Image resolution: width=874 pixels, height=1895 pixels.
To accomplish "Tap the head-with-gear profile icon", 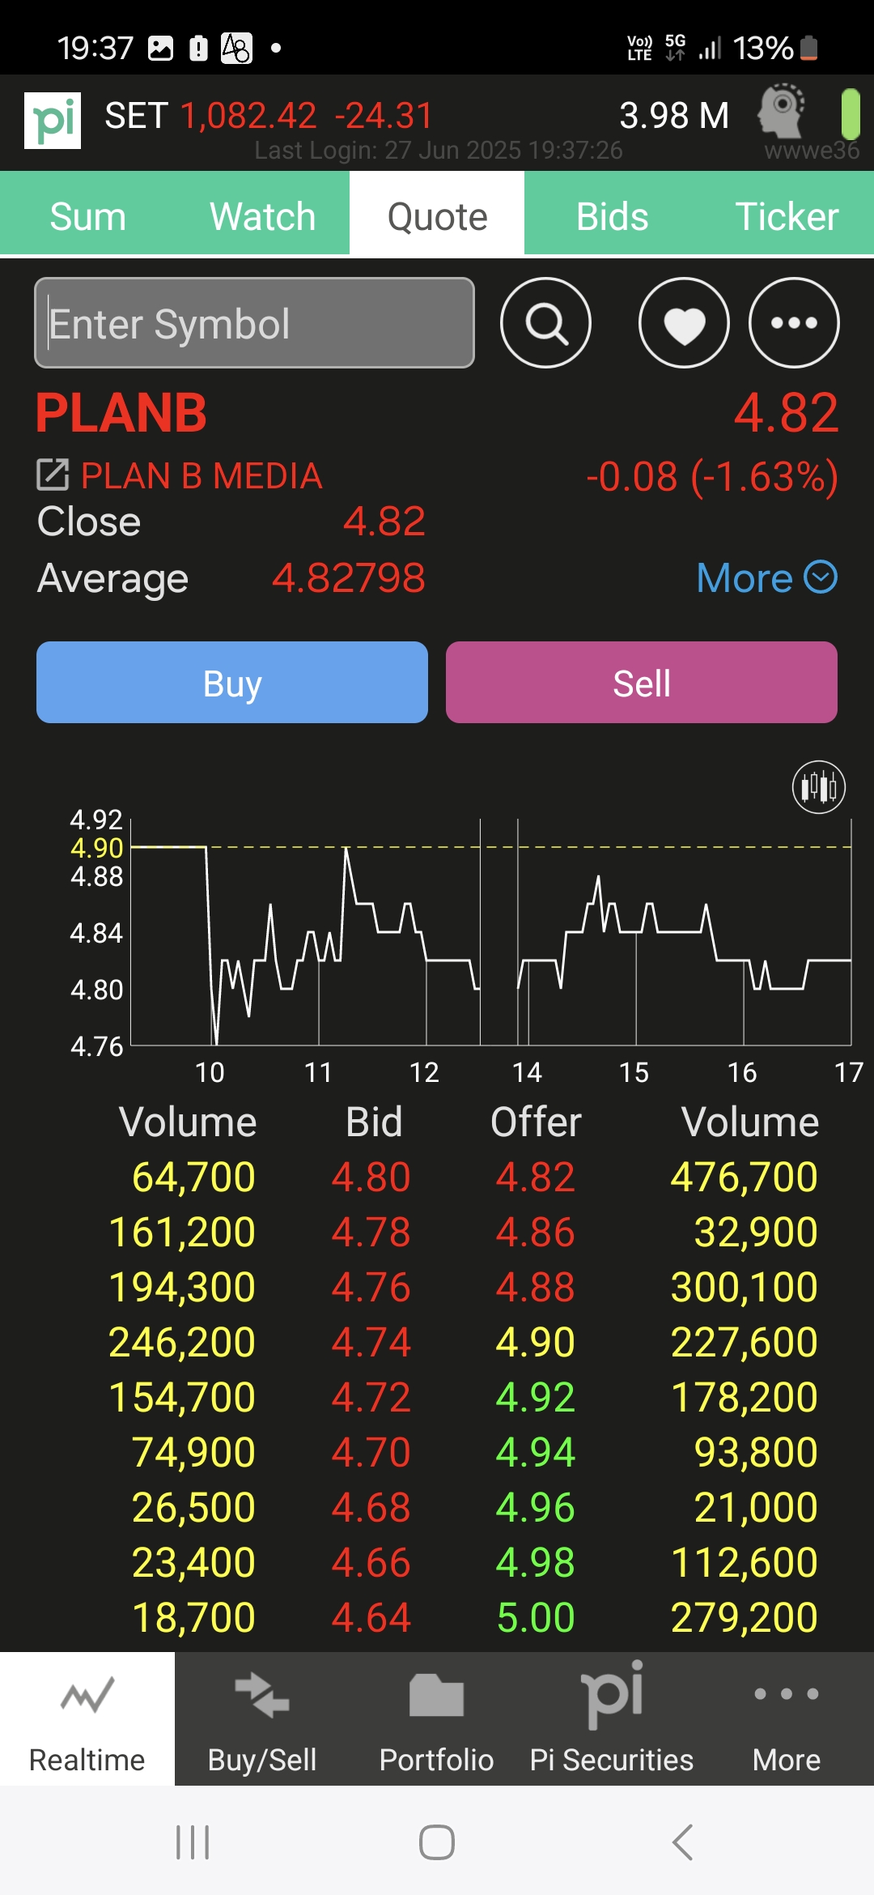I will 782,112.
